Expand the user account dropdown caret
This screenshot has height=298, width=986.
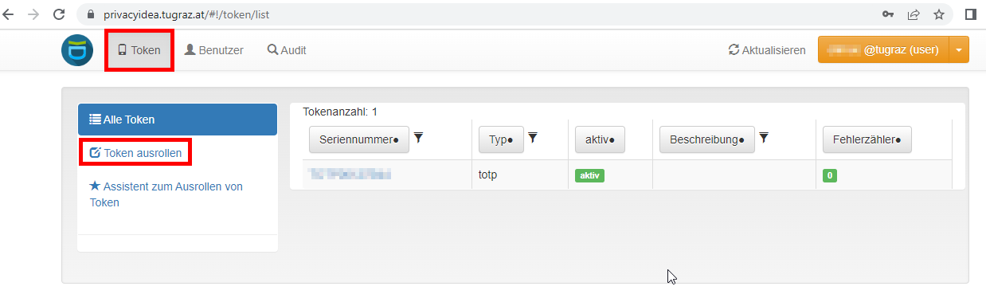[x=959, y=50]
